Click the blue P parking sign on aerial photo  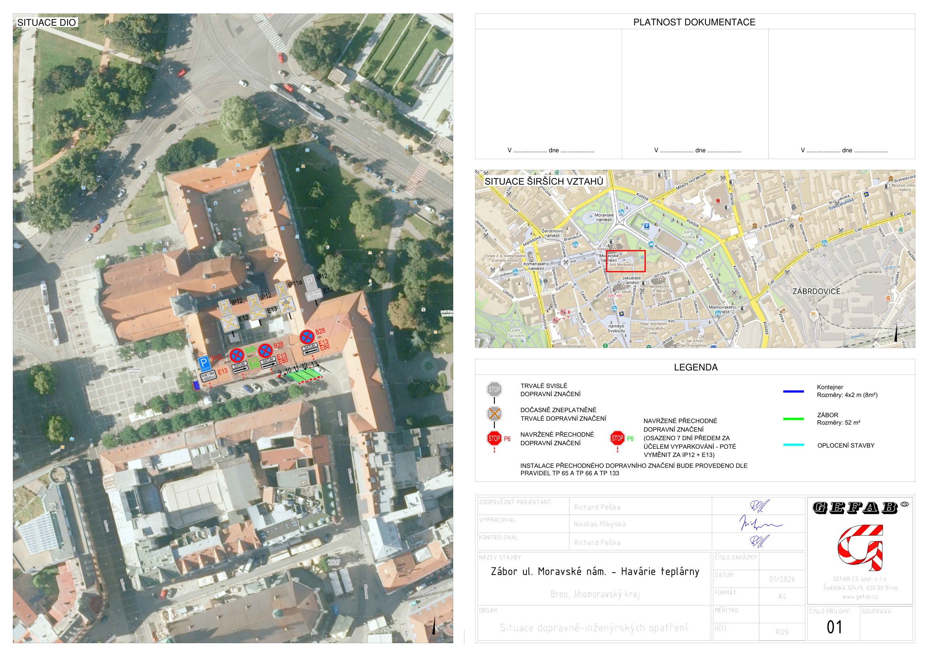click(x=204, y=363)
